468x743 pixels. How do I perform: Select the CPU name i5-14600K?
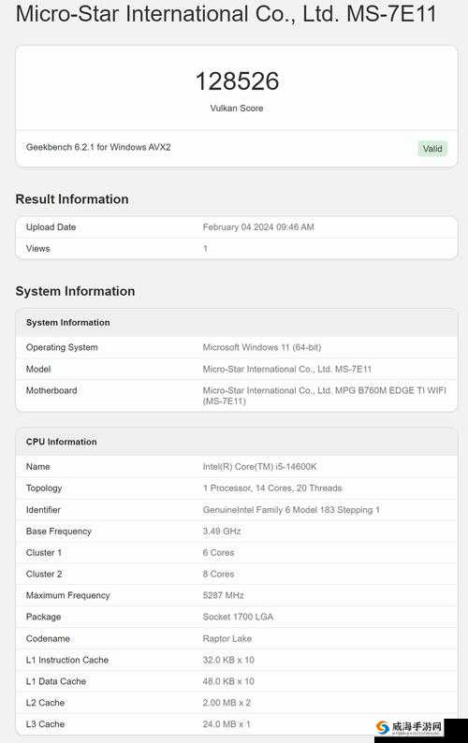(259, 467)
